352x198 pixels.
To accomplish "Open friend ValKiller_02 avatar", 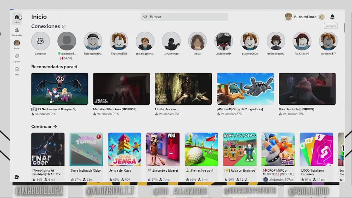I will pos(302,41).
